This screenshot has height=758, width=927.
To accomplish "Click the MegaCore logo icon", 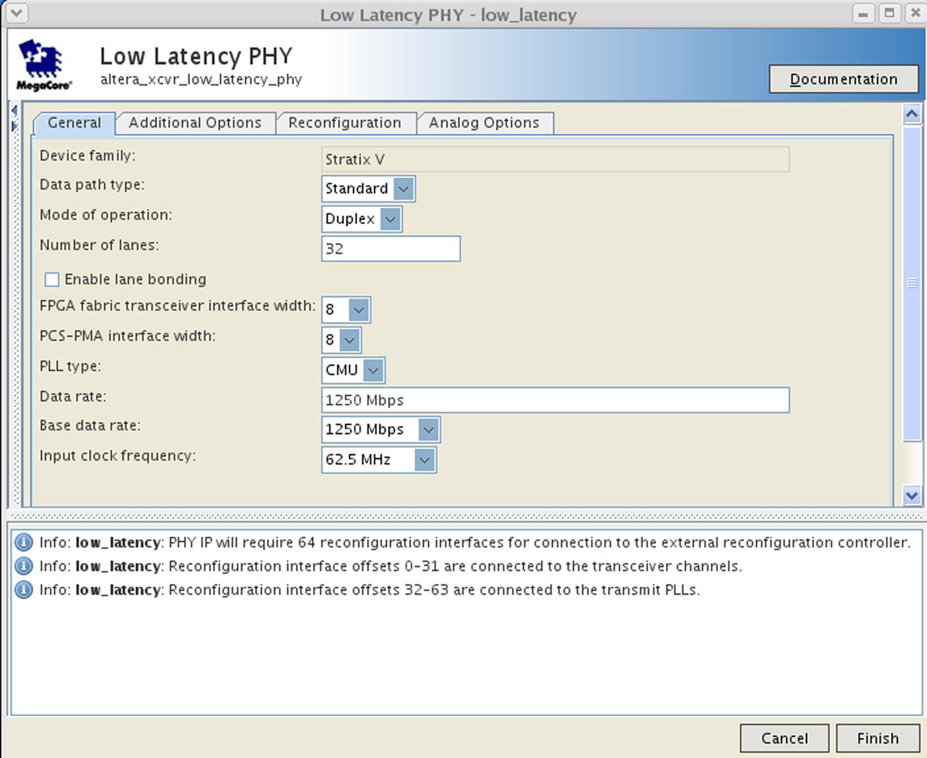I will (43, 64).
